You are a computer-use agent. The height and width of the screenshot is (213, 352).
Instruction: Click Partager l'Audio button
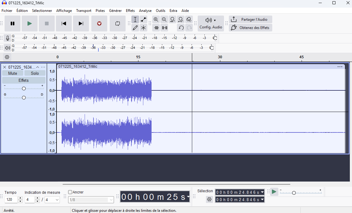pyautogui.click(x=251, y=20)
